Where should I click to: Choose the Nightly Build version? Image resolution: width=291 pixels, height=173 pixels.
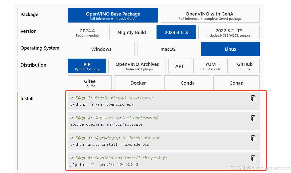(x=132, y=32)
